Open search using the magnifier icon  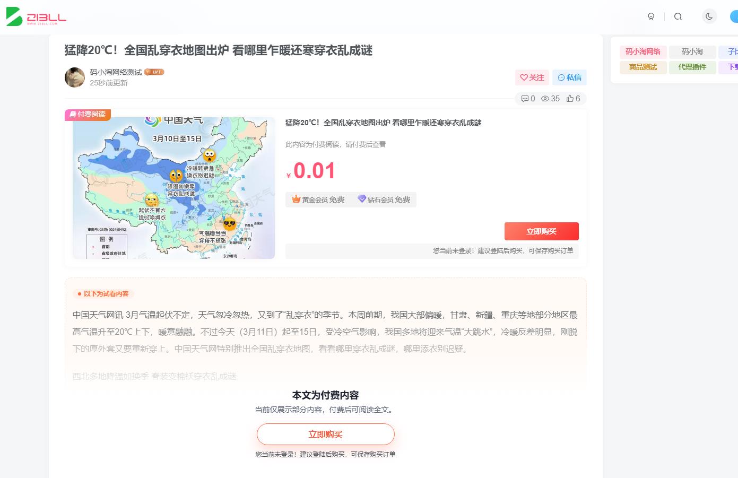[x=678, y=16]
